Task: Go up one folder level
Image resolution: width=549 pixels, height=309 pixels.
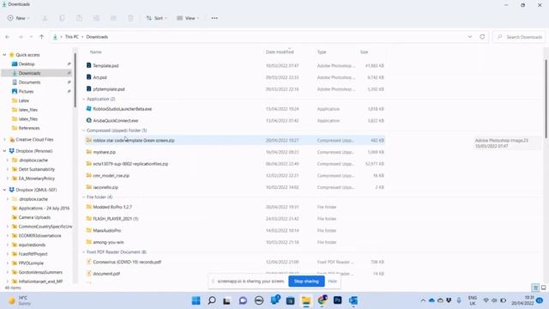Action: click(x=42, y=37)
